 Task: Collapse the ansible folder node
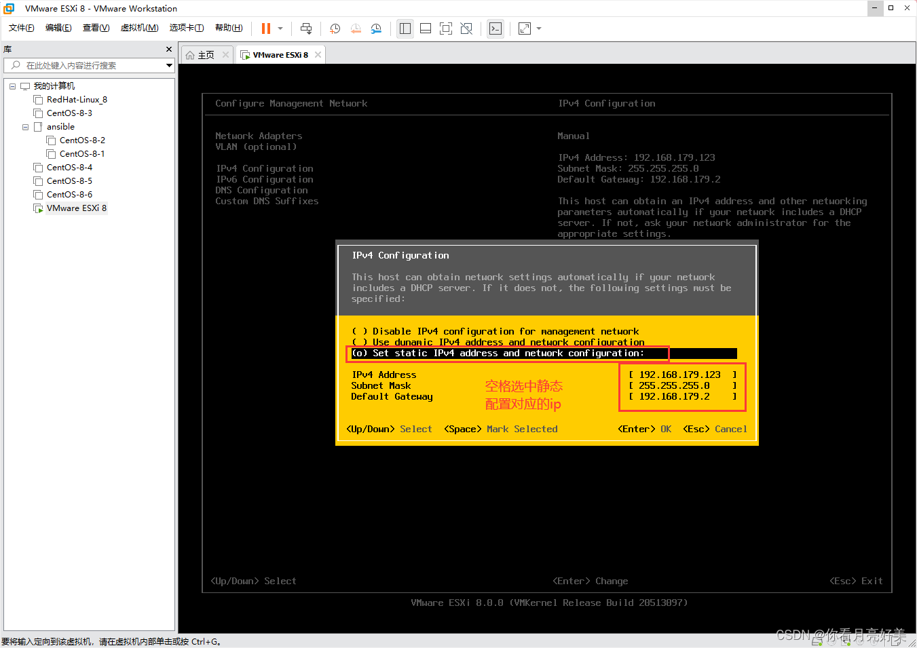tap(25, 127)
